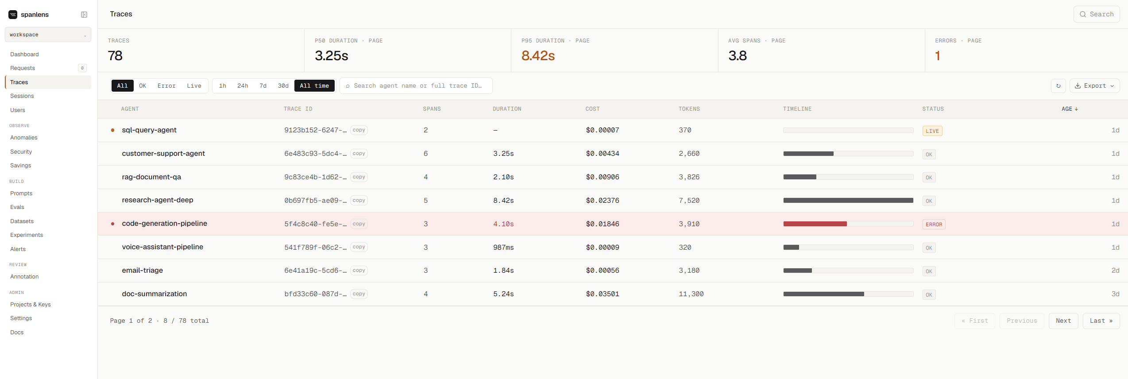This screenshot has height=379, width=1128.
Task: Click the Requests count badge in sidebar
Action: pyautogui.click(x=82, y=68)
